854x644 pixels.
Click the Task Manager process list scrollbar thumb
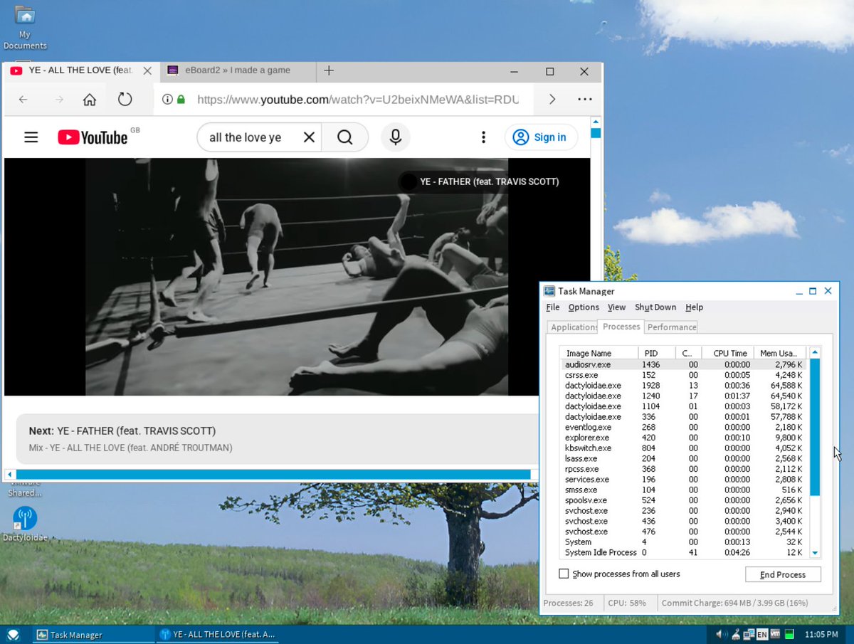[x=815, y=427]
